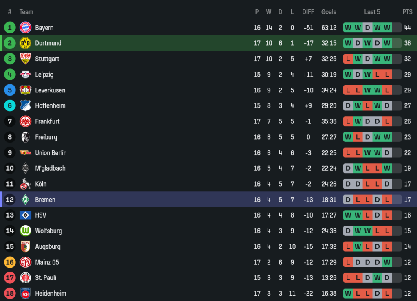The height and width of the screenshot is (301, 417).
Task: Click the Heidenheim FCH crest
Action: [x=25, y=293]
